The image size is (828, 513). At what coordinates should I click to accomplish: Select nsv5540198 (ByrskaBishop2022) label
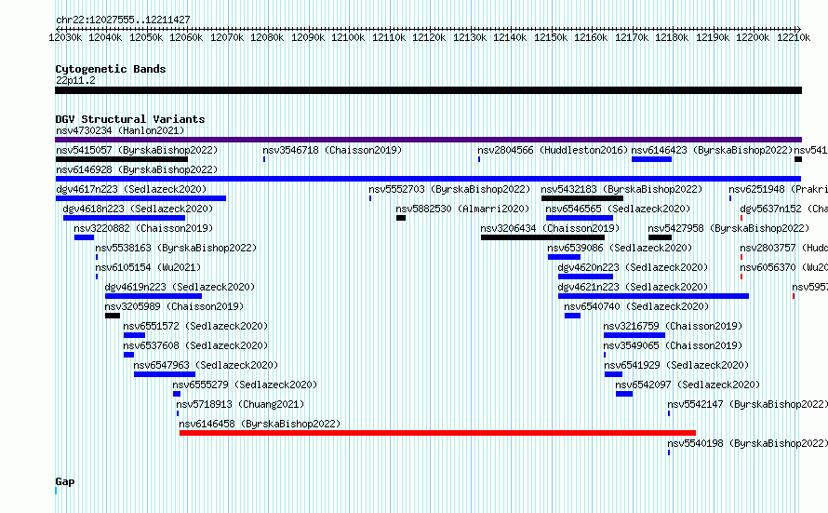coord(747,443)
